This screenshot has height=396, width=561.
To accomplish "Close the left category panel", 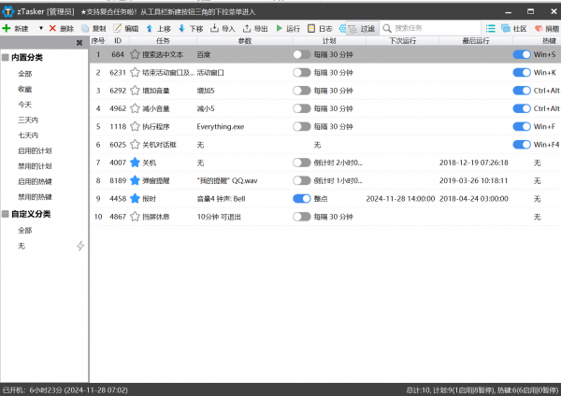I will point(79,43).
